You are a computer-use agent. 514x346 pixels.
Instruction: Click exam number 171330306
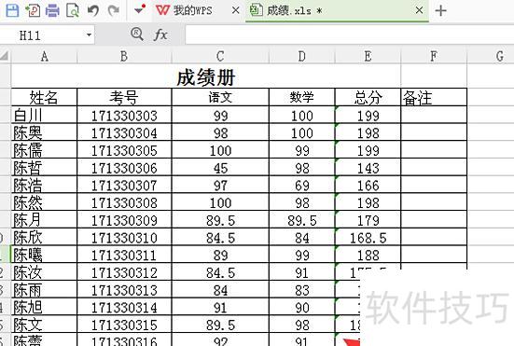click(124, 168)
